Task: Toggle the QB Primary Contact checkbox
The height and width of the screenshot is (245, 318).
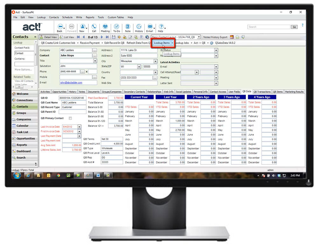Action: pos(70,118)
